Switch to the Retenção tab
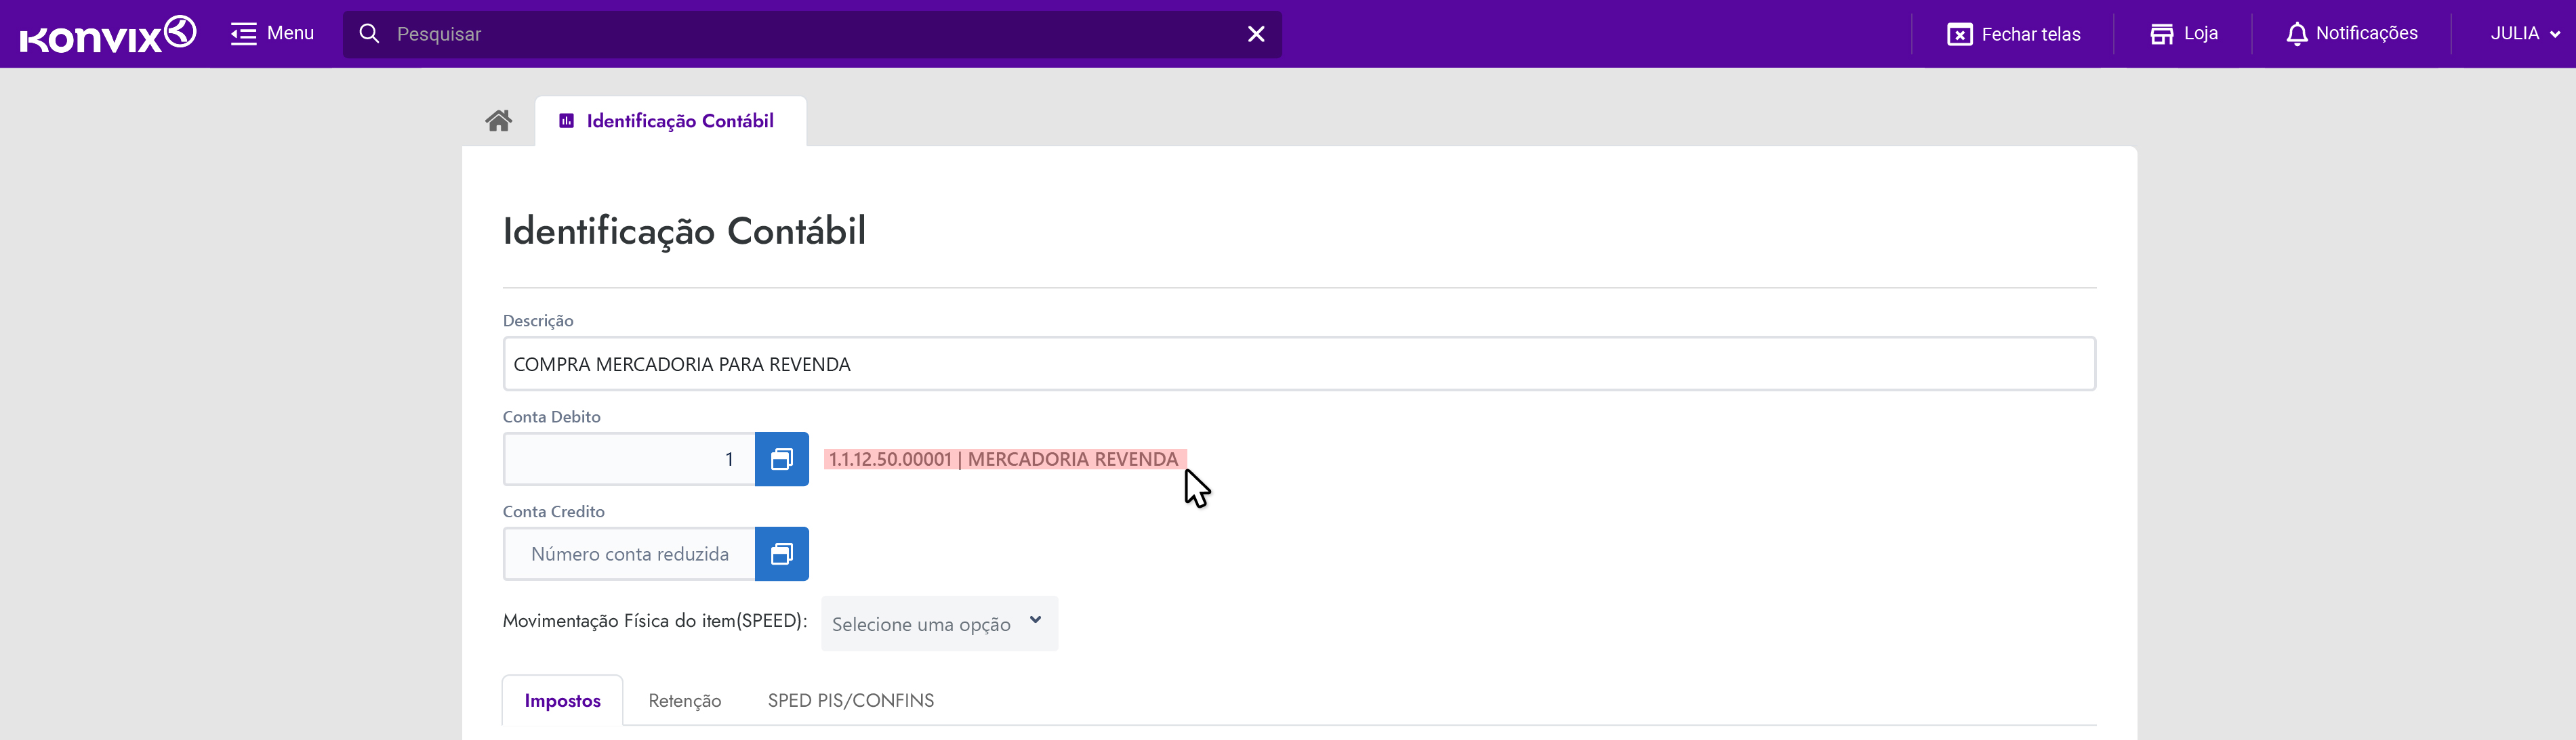This screenshot has height=740, width=2576. pos(684,701)
